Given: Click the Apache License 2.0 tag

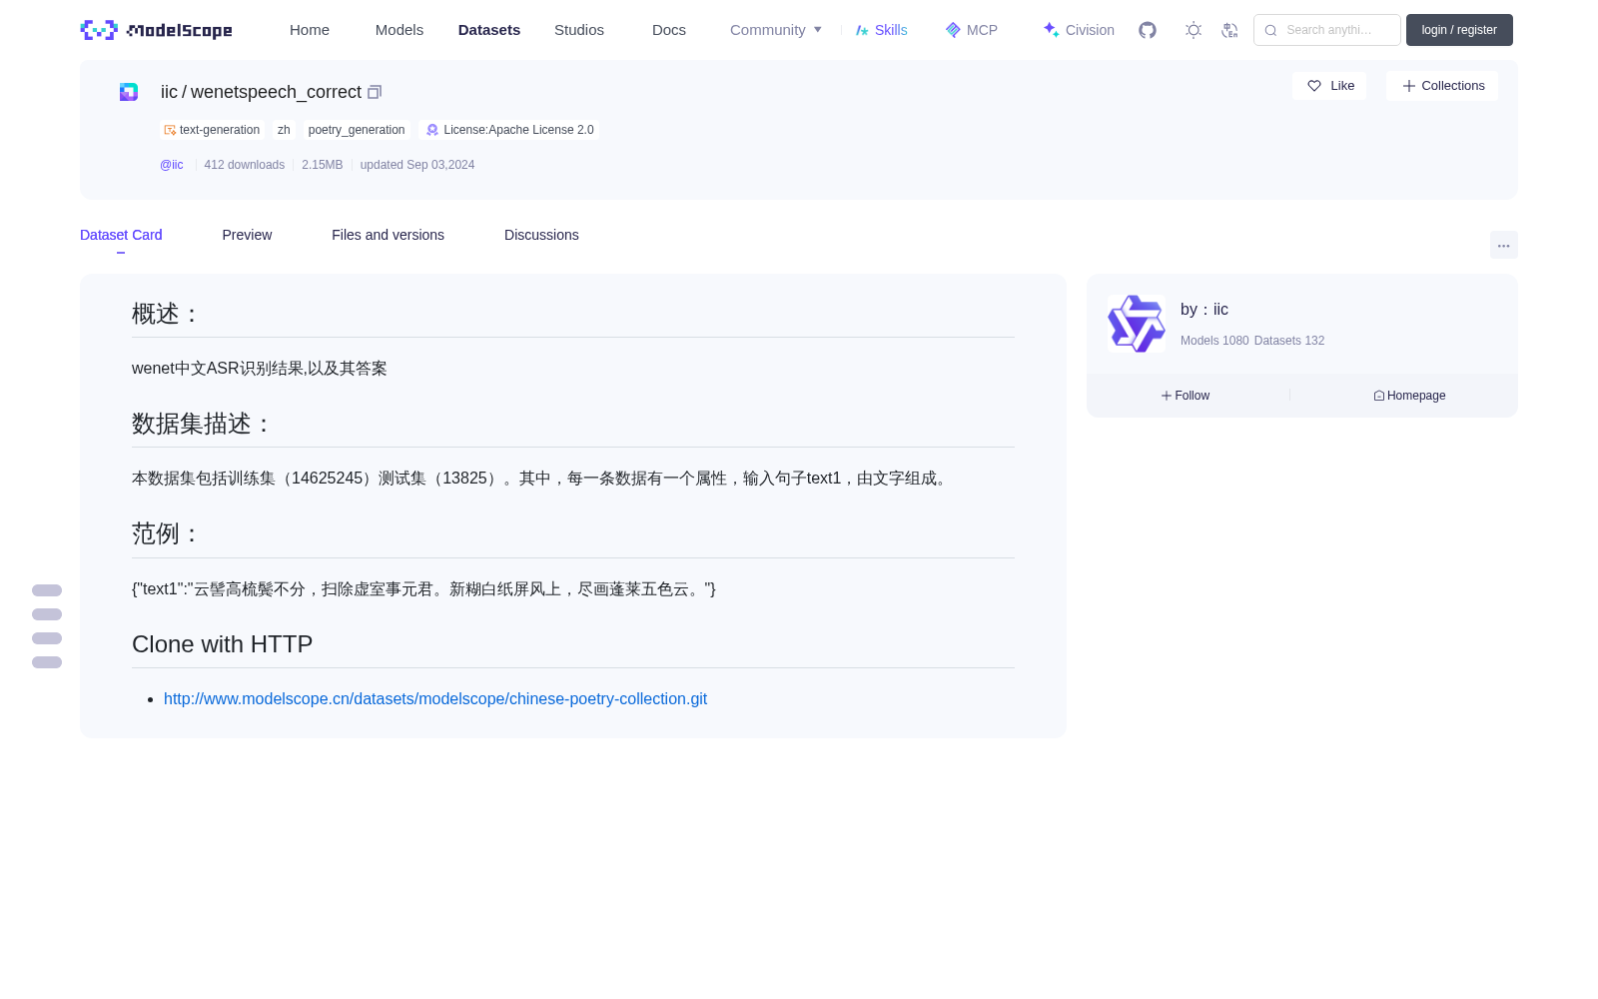Looking at the screenshot, I should [509, 130].
